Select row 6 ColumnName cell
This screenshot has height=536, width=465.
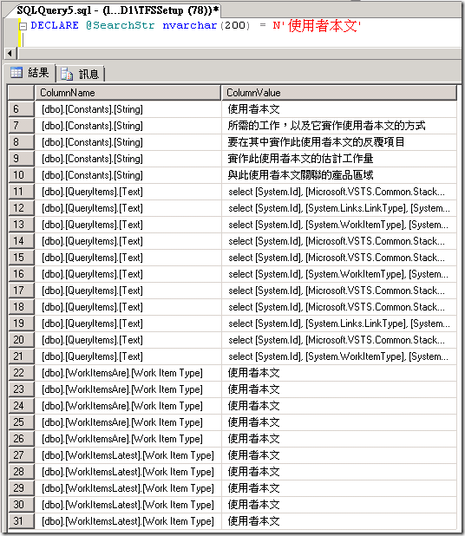(x=128, y=109)
